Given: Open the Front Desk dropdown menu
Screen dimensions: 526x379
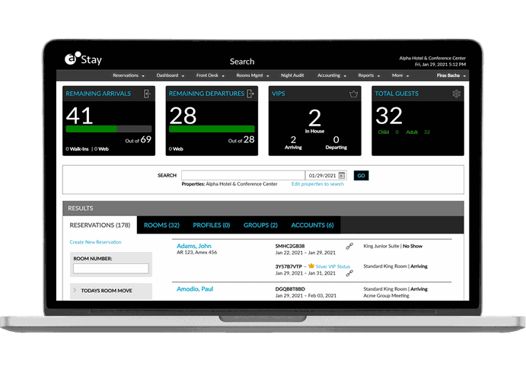Looking at the screenshot, I should (x=210, y=75).
